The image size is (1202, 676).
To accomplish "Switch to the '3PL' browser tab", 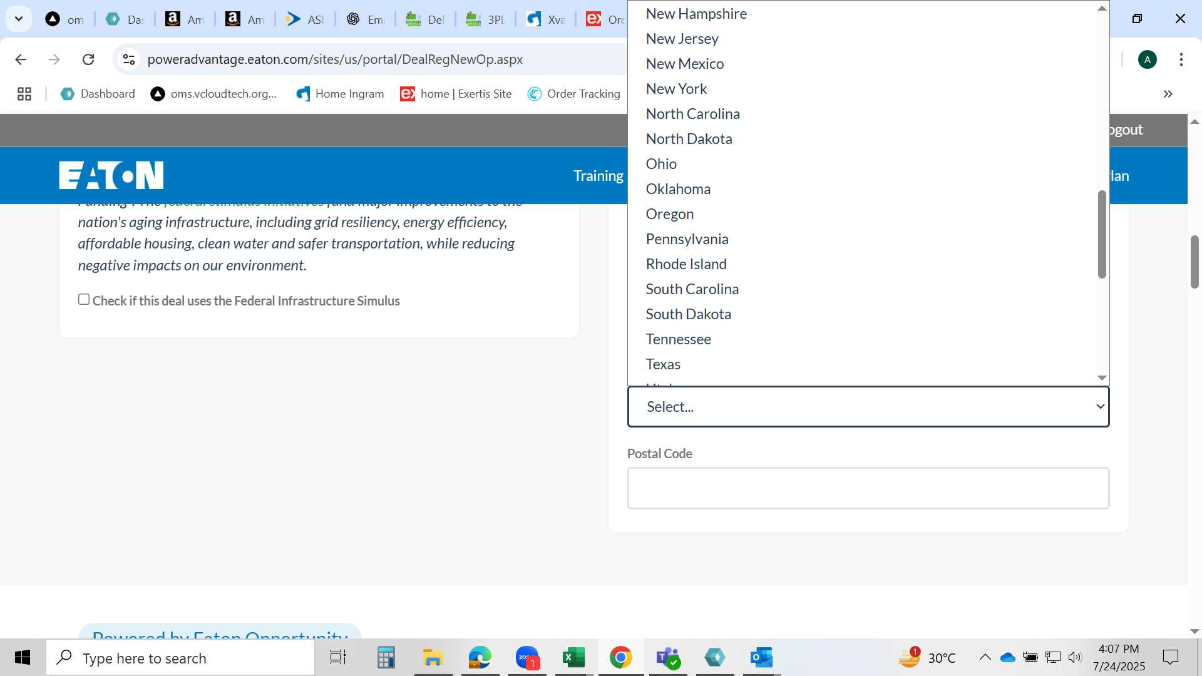I will coord(485,19).
